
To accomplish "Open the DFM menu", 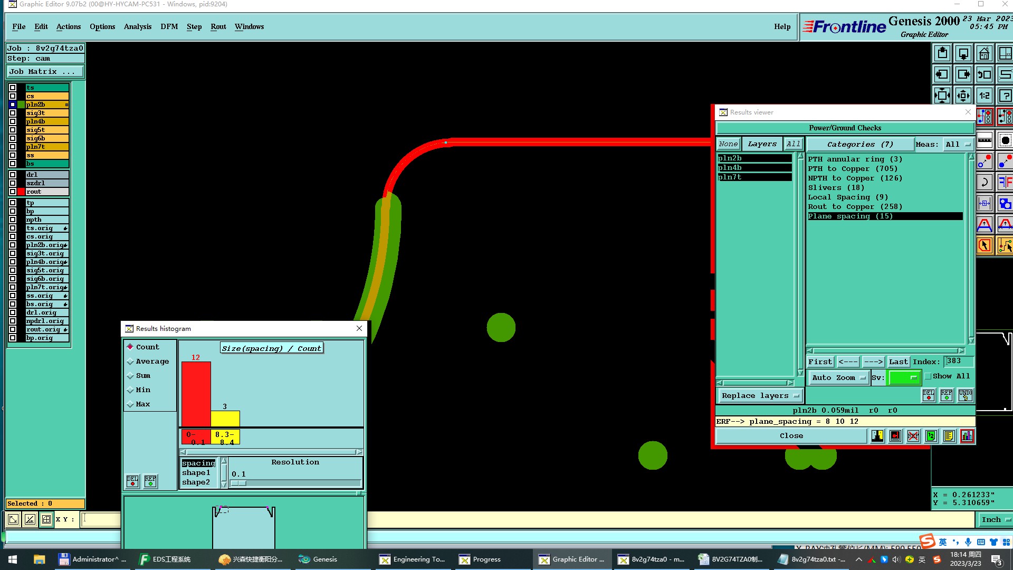I will (x=169, y=27).
